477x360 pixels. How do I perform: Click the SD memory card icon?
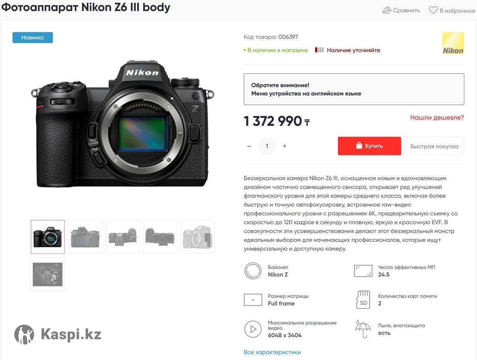click(363, 300)
